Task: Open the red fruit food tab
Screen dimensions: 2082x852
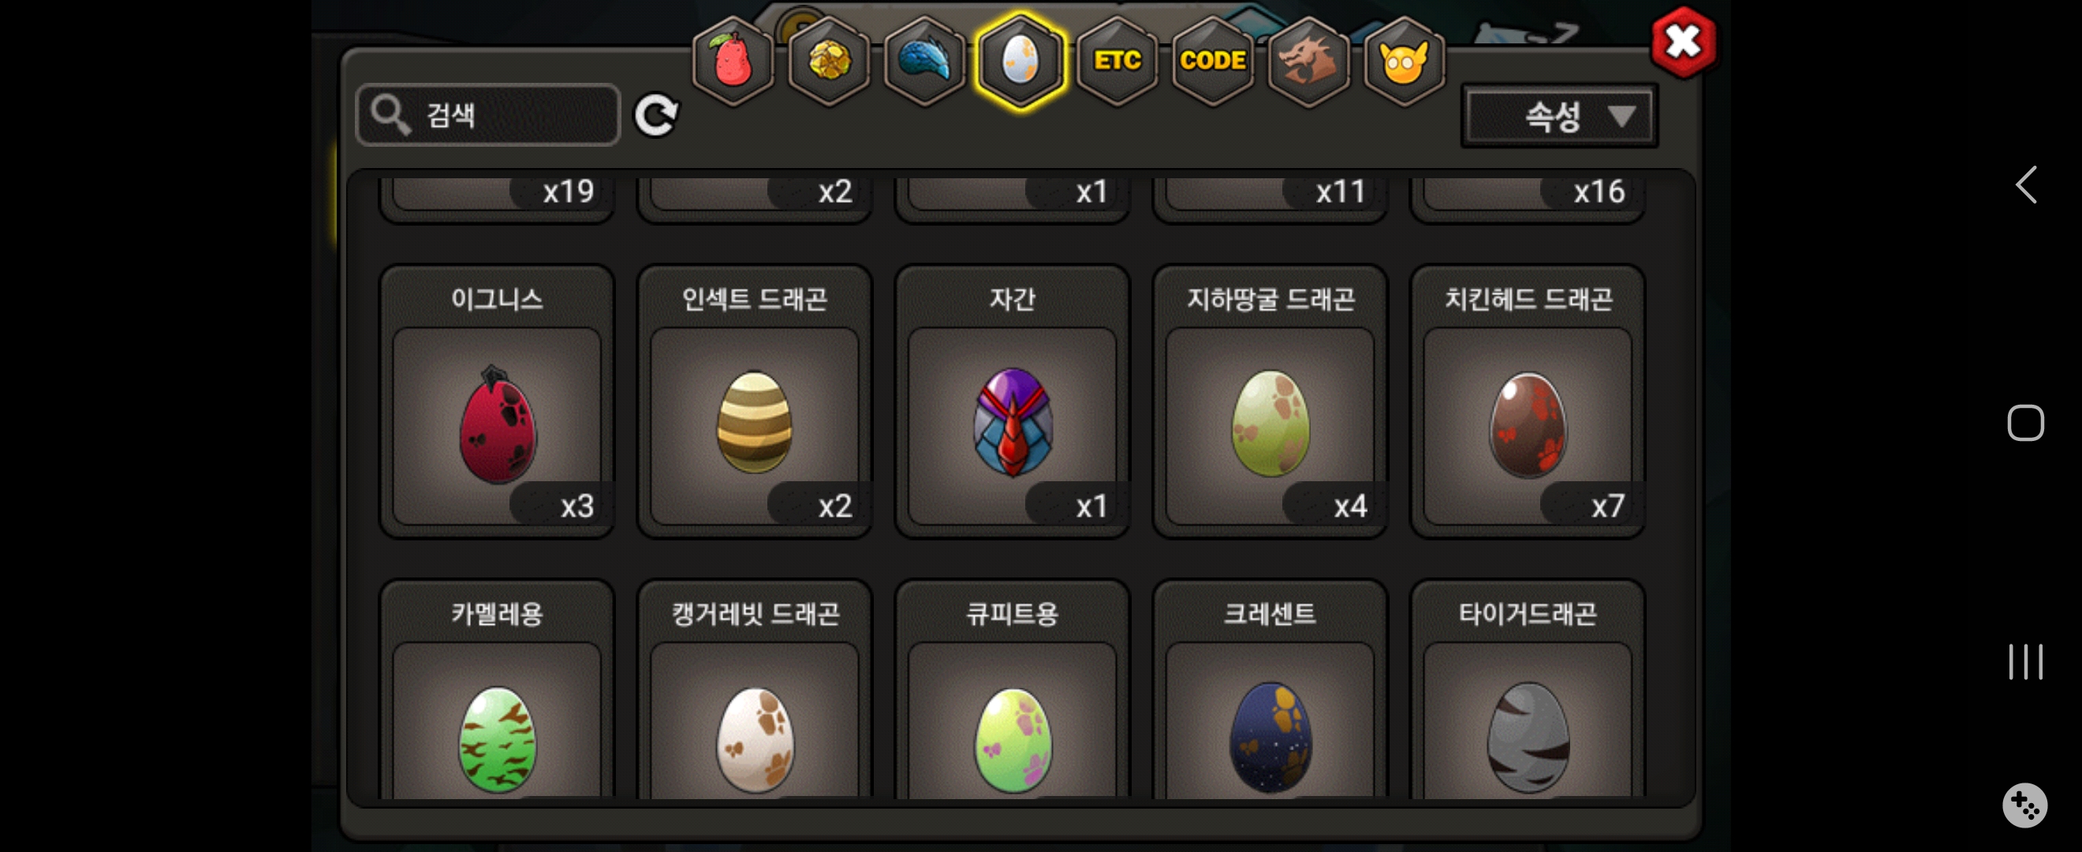Action: click(x=733, y=60)
